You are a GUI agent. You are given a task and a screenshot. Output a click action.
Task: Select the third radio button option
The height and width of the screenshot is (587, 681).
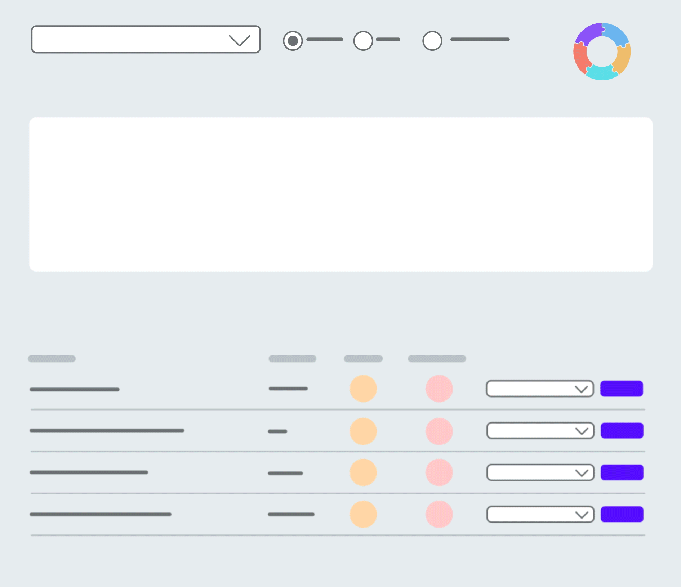(x=432, y=41)
